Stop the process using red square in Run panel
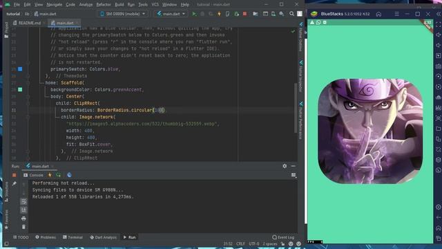The height and width of the screenshot is (249, 442). click(14, 175)
